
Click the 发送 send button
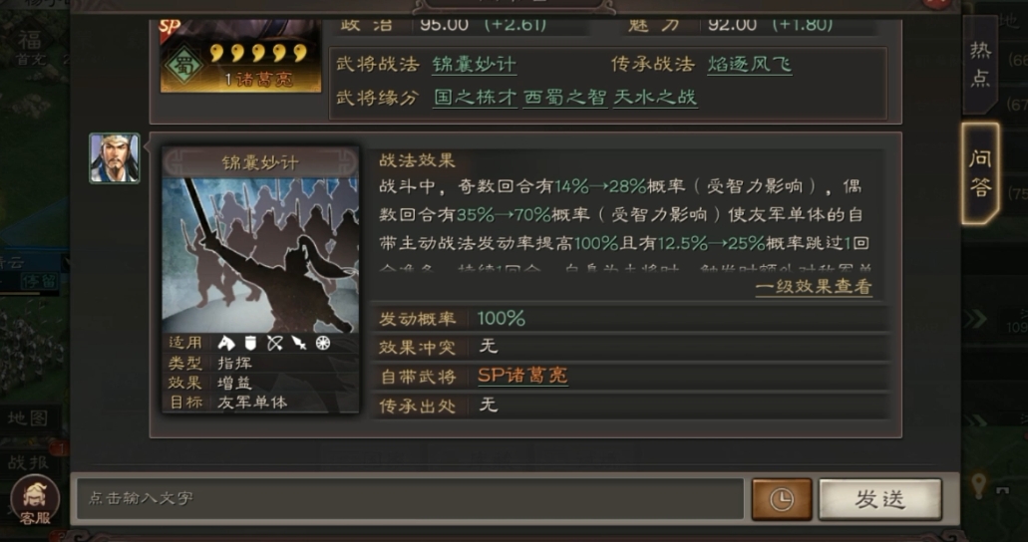(879, 499)
